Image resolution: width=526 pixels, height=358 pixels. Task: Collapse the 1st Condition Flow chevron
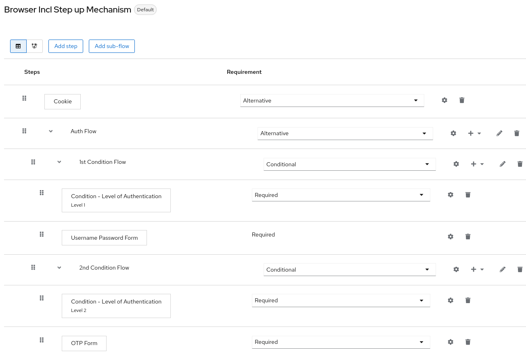[x=59, y=162]
